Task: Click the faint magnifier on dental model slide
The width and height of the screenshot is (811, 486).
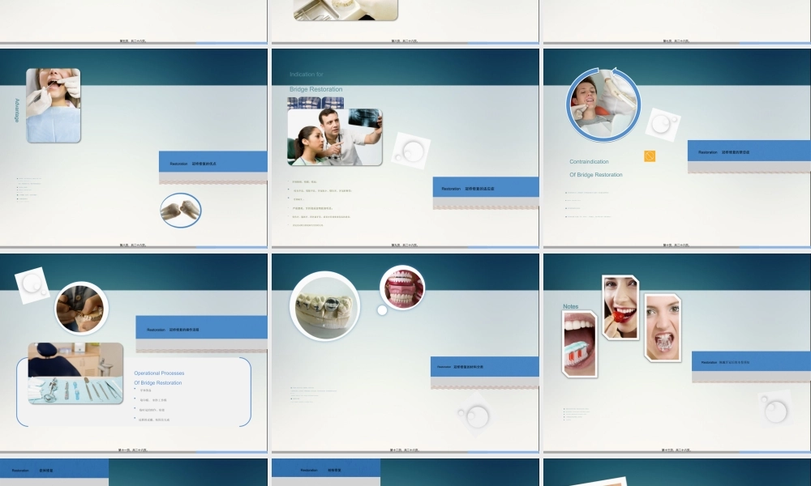Action: (x=474, y=416)
